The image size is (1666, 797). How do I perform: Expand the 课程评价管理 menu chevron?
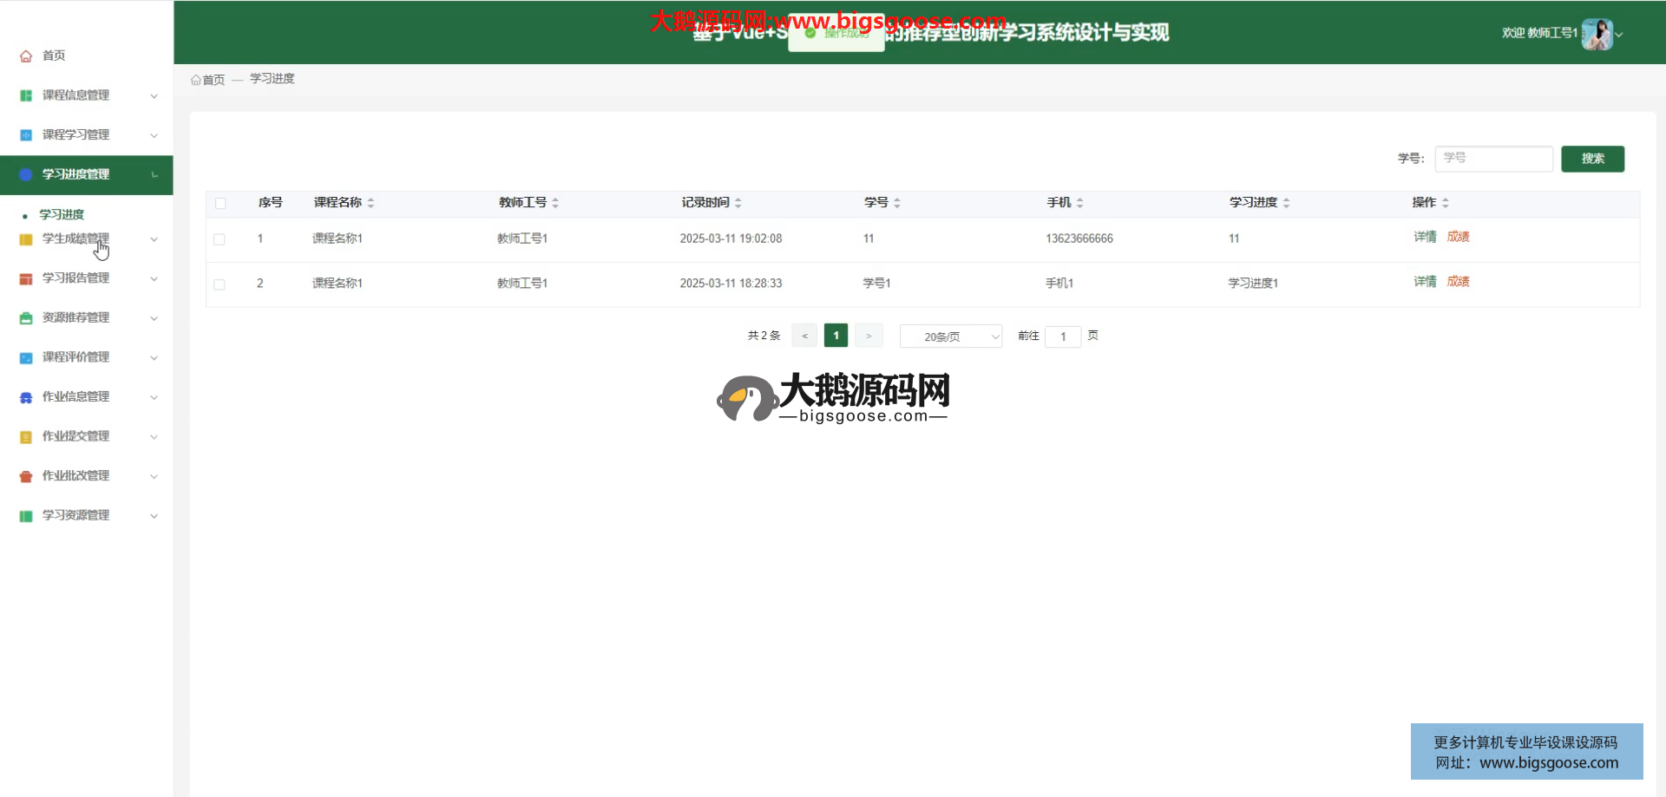pyautogui.click(x=154, y=358)
